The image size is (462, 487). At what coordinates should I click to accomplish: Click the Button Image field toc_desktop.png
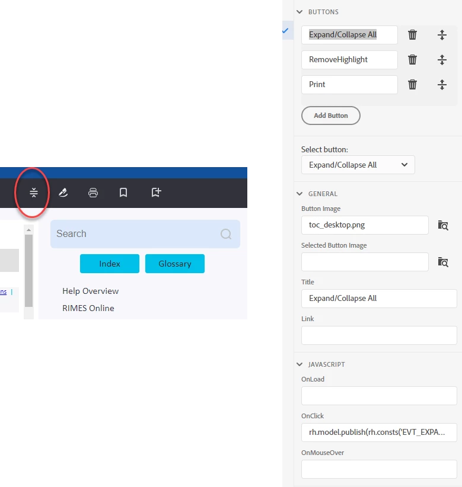click(x=365, y=225)
